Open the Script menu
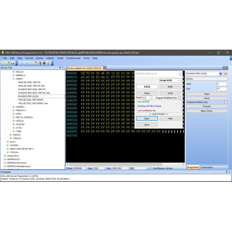 tap(60, 58)
